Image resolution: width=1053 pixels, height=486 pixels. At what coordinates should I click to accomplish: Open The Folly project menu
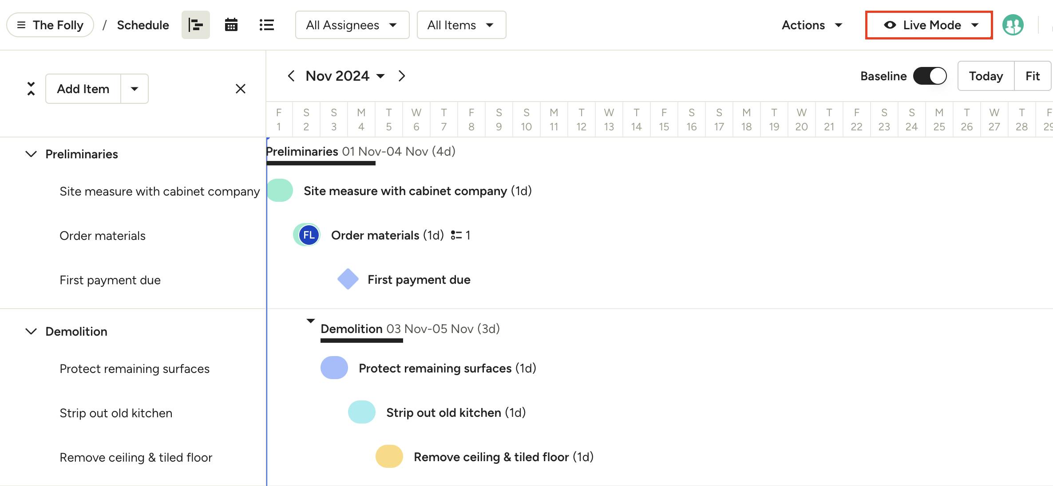pos(50,25)
